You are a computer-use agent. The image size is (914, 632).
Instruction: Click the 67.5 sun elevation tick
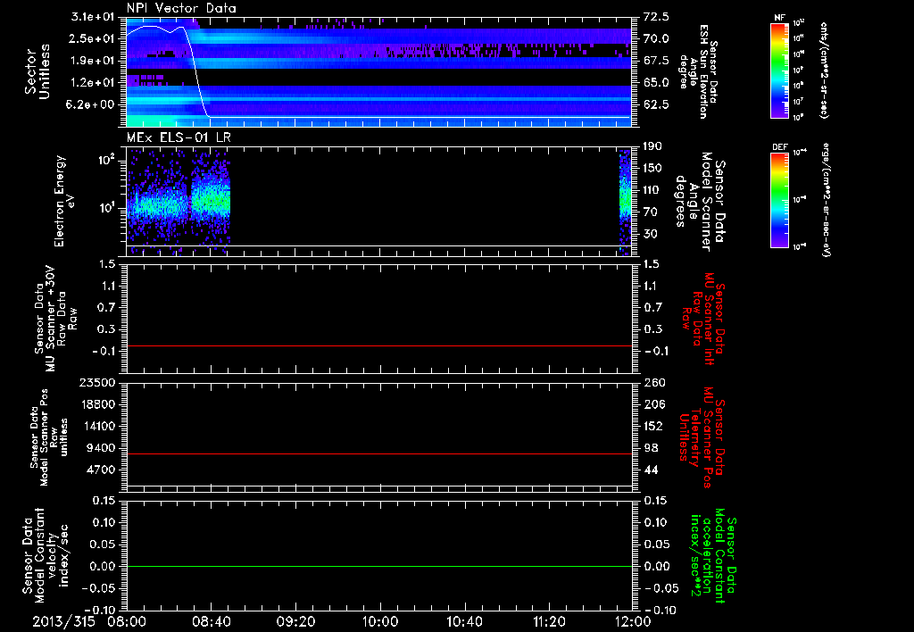(656, 61)
